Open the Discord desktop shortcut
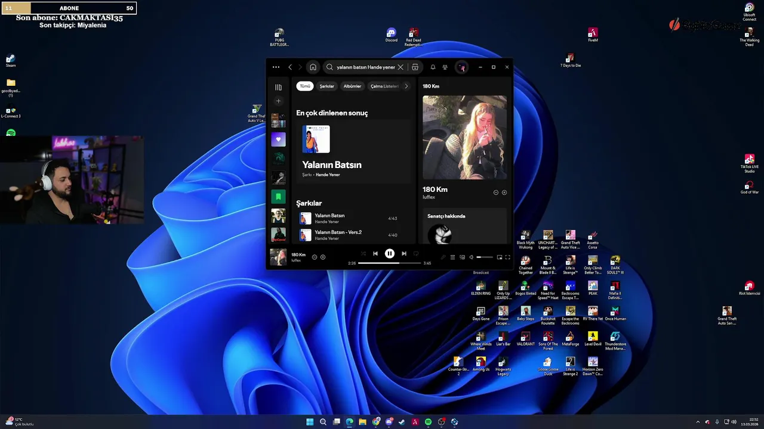 tap(391, 35)
